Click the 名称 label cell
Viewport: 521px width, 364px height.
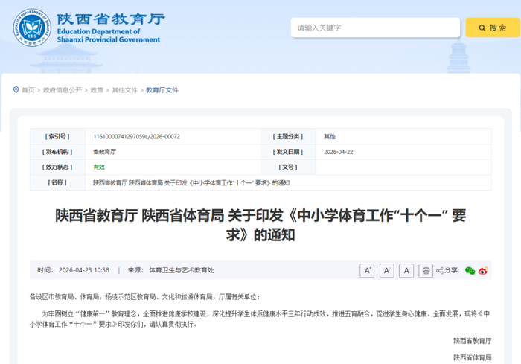click(x=57, y=182)
